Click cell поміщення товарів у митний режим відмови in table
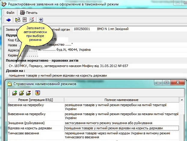Viewport: 187px width, 141px height. (x=121, y=128)
